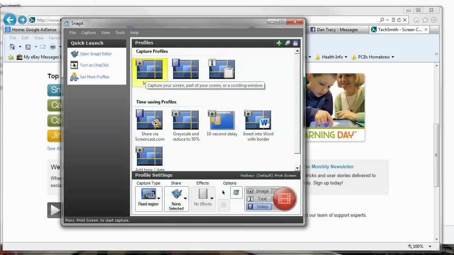
Task: Open the Share None Selected dropdown
Action: (x=176, y=199)
